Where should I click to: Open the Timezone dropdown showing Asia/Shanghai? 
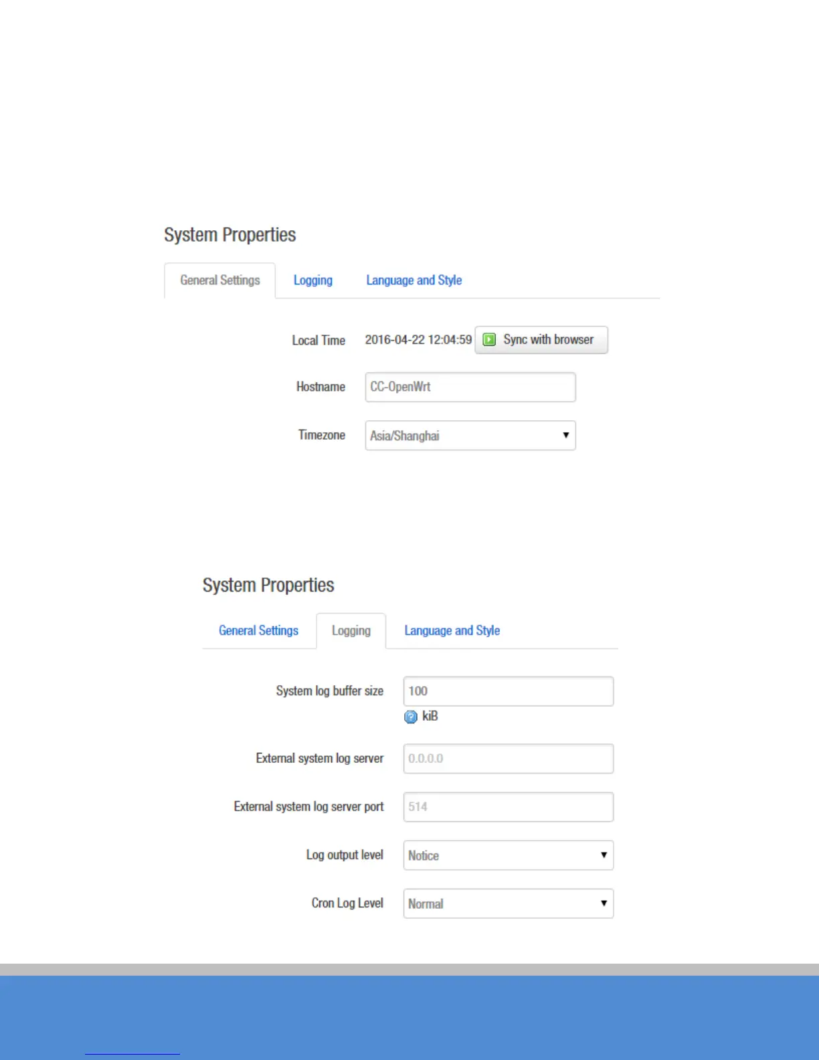point(470,436)
